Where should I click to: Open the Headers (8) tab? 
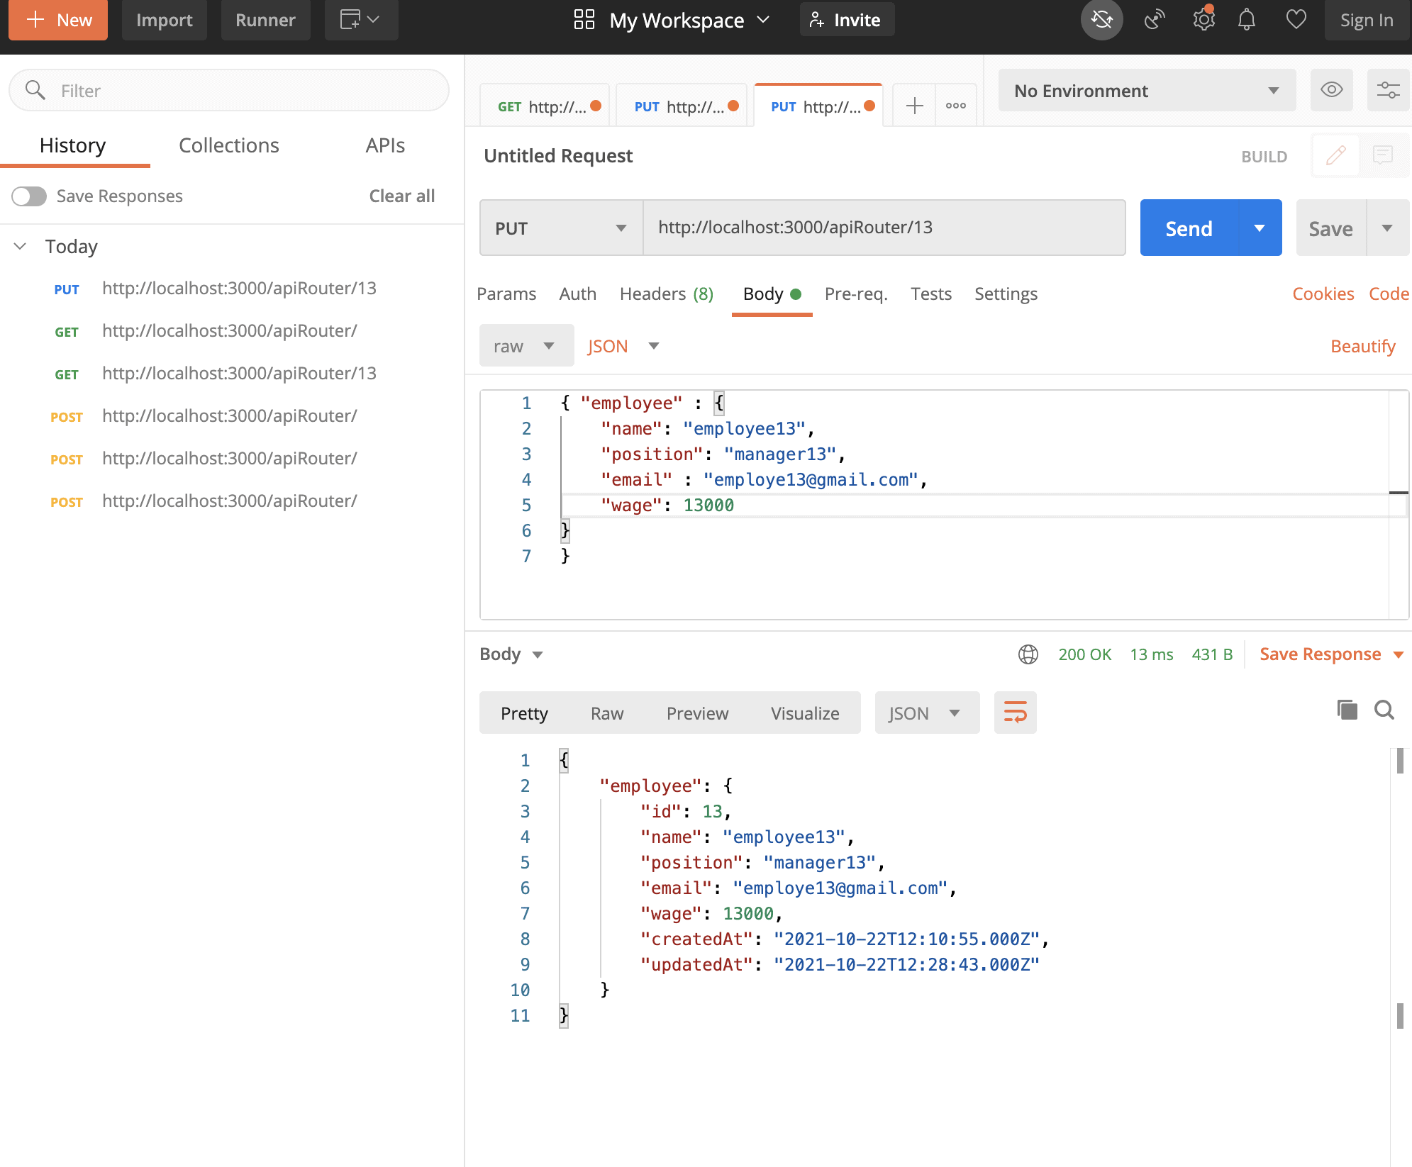point(666,294)
